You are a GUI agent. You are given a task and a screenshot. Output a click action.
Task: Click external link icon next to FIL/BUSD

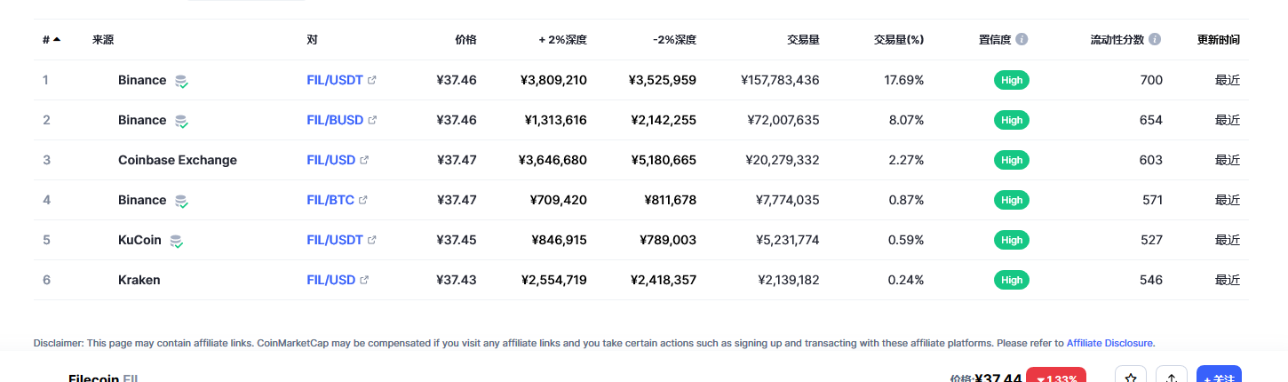pos(372,120)
